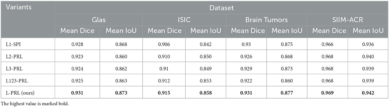The width and height of the screenshot is (389, 107).
Task: Select the Dataset header cell
Action: 221,8
